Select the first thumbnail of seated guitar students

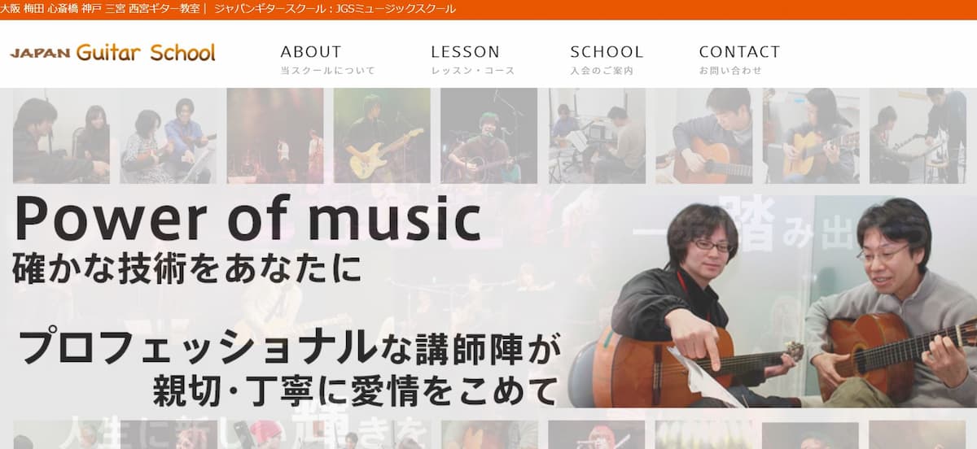(61, 136)
